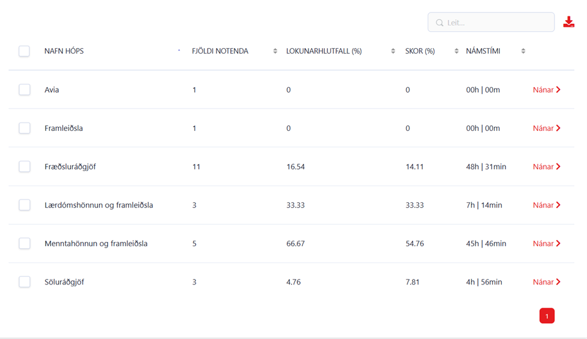Select the Fræðsluráðgjöf row checkbox
The height and width of the screenshot is (339, 587).
pos(24,167)
